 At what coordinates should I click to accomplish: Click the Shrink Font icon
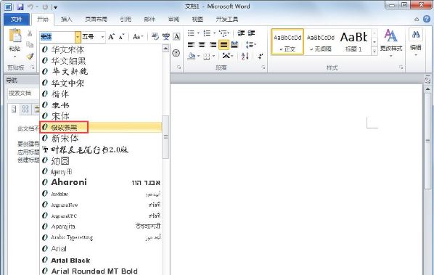click(121, 37)
